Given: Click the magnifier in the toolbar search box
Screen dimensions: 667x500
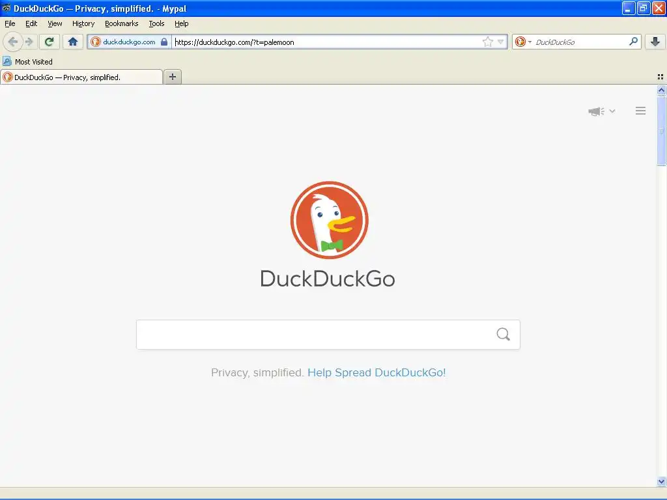Looking at the screenshot, I should pyautogui.click(x=633, y=42).
